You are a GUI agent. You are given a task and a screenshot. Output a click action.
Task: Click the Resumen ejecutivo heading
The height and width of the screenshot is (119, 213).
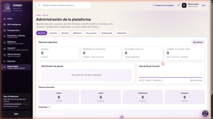pyautogui.click(x=48, y=42)
